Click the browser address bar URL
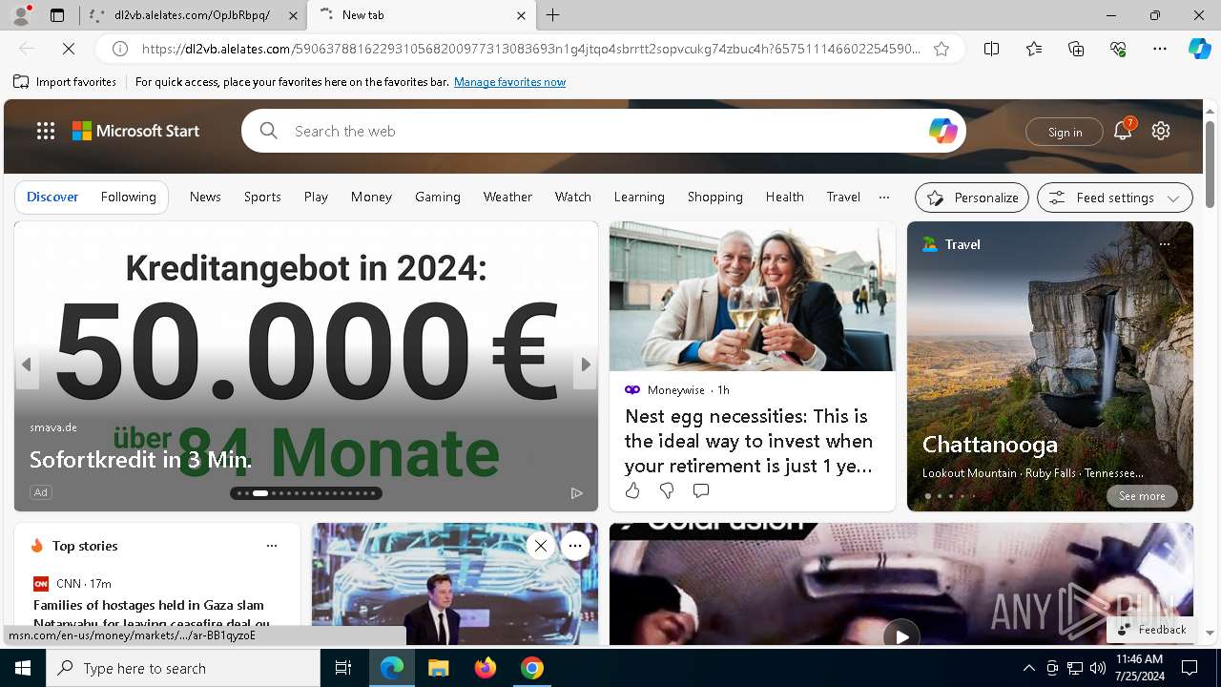Viewport: 1221px width, 687px height. 530,49
